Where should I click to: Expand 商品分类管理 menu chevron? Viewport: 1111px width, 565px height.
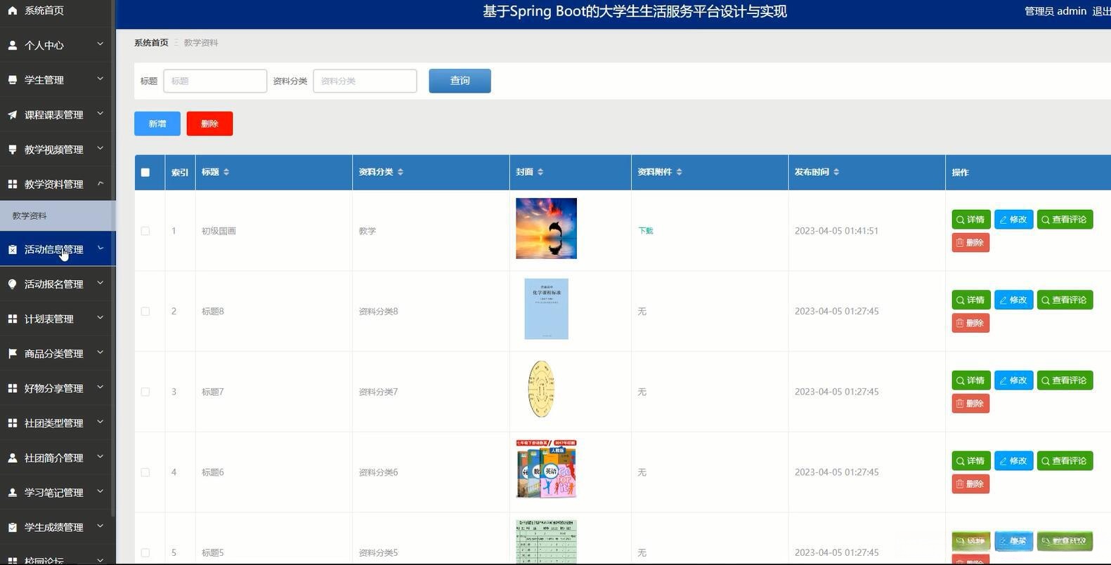[x=100, y=352]
